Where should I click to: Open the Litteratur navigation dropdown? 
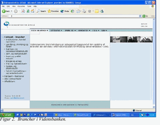point(56,30)
